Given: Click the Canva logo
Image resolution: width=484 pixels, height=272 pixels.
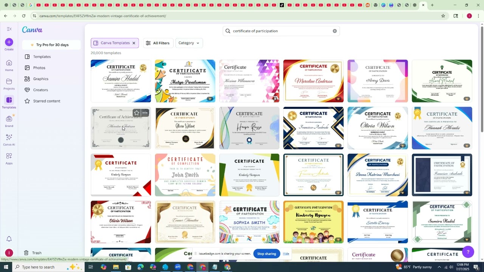Looking at the screenshot, I should [32, 30].
